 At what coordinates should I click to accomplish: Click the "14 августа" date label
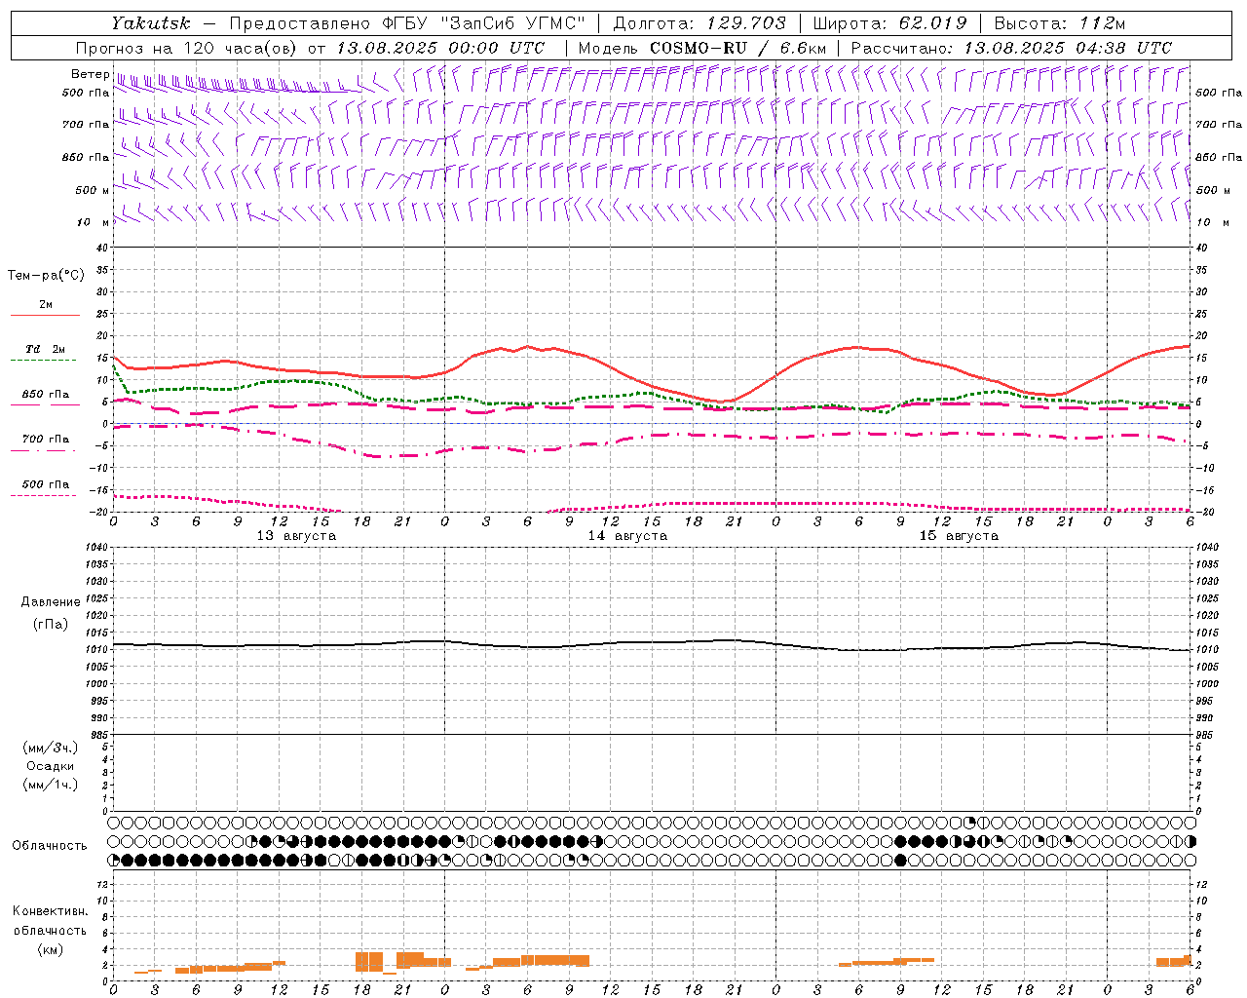(627, 536)
